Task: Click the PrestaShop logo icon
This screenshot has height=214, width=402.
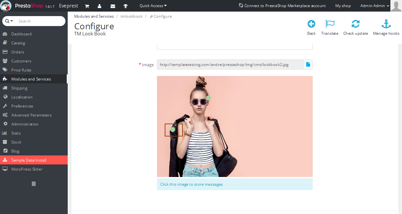Action: (x=6, y=6)
